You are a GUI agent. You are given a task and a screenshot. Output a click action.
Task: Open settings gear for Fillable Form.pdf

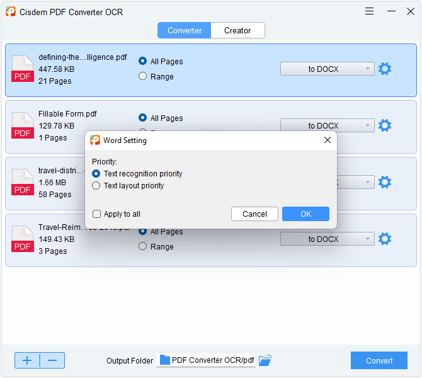coord(385,125)
